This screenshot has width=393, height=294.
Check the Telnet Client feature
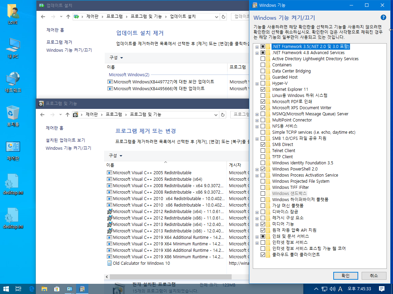point(263,150)
